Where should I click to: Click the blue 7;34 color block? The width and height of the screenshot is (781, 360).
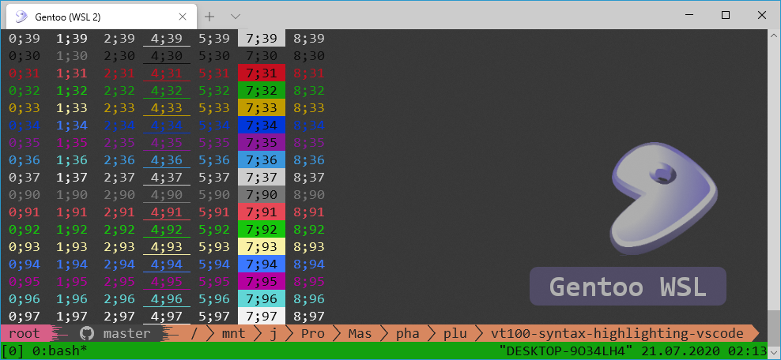tap(262, 125)
